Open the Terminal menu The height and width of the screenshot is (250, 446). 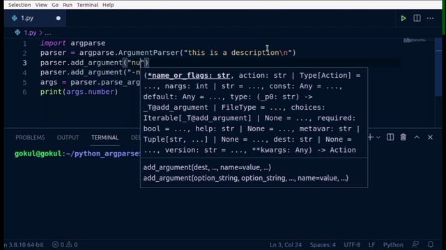click(87, 5)
